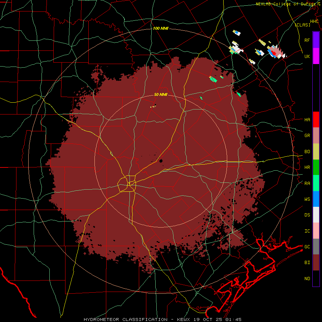This screenshot has width=322, height=322.
Task: Click the white DS dry snow swatch
Action: pyautogui.click(x=316, y=215)
